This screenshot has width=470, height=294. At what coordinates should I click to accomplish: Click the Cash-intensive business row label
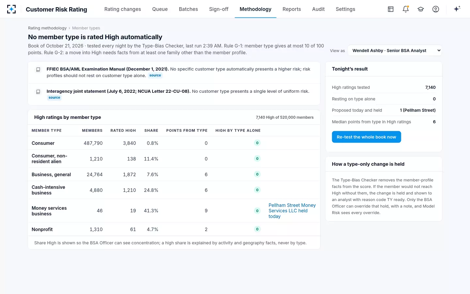(x=48, y=190)
